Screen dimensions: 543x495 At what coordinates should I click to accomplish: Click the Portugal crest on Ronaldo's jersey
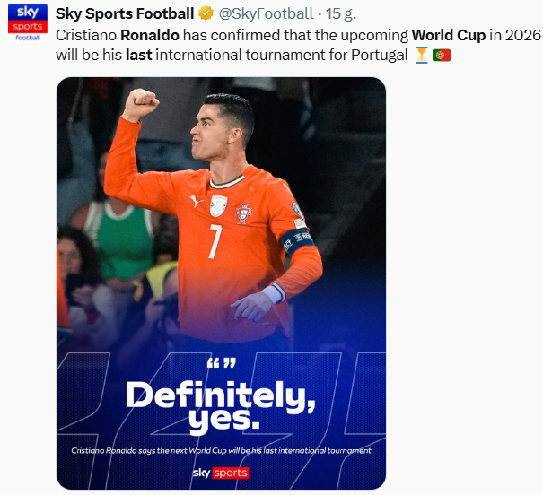(x=243, y=213)
